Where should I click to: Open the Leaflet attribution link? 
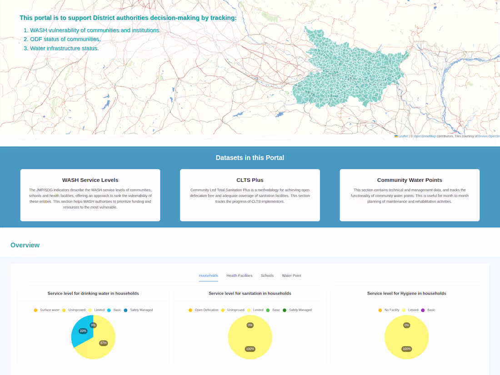[x=403, y=136]
